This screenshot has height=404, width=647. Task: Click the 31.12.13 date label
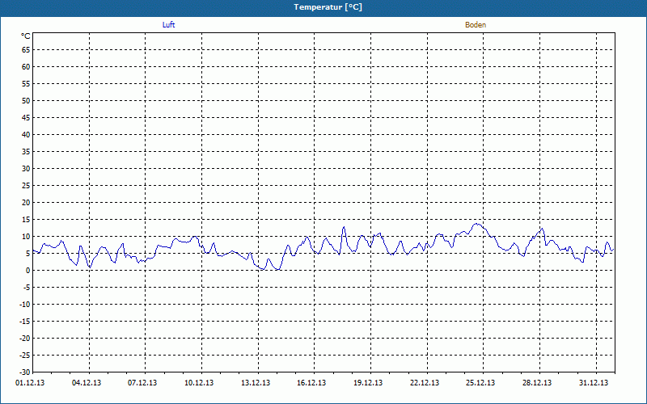coord(594,383)
